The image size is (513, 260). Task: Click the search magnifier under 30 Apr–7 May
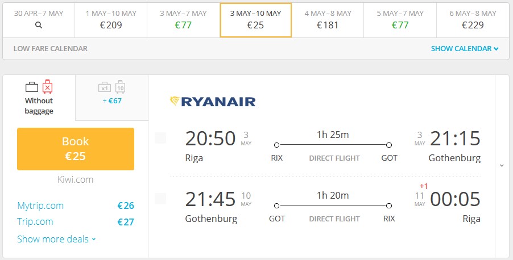point(39,25)
